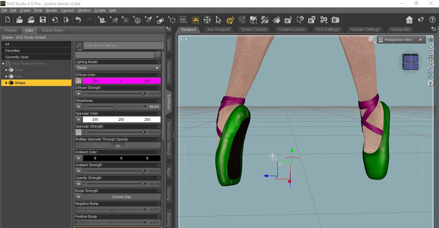Create a new point light
This screenshot has width=439, height=228.
click(x=125, y=20)
